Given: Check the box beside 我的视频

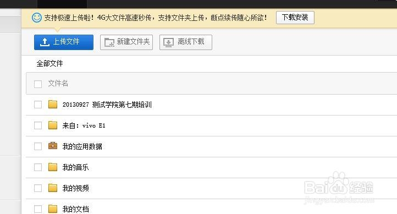Looking at the screenshot, I should [38, 188].
